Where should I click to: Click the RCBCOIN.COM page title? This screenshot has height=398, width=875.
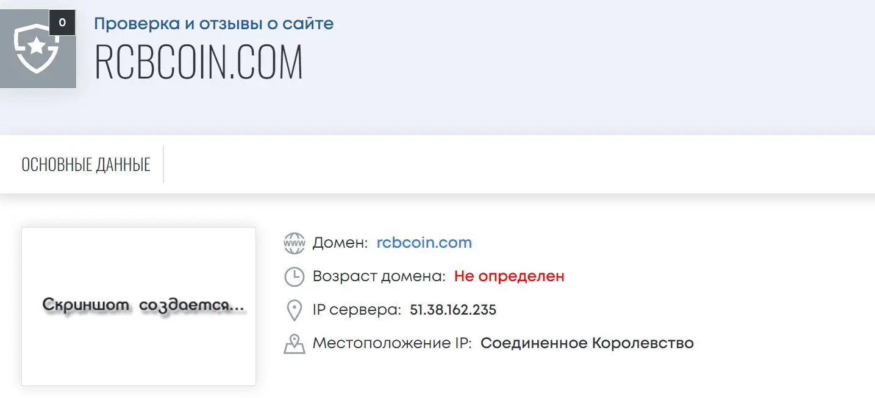point(199,62)
